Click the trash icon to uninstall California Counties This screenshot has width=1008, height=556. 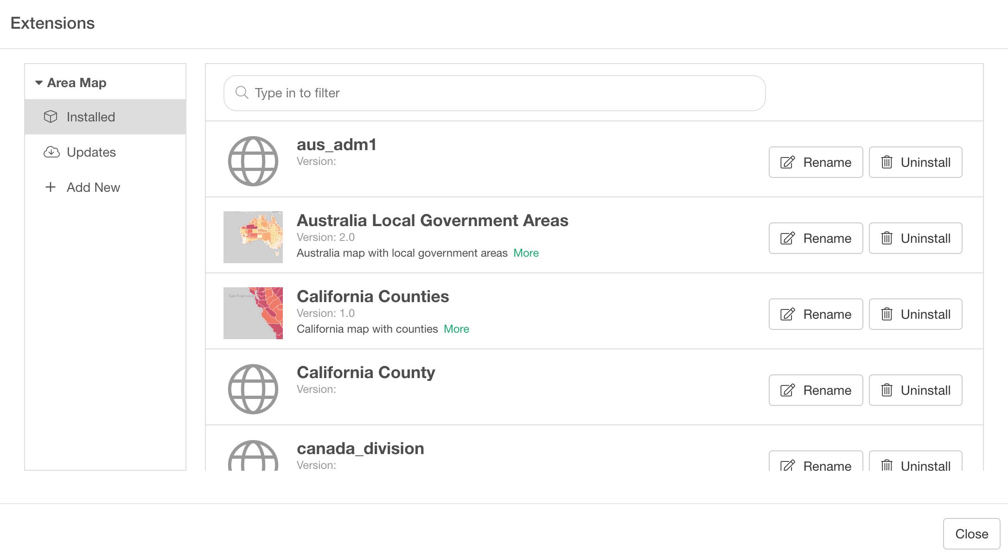point(887,314)
